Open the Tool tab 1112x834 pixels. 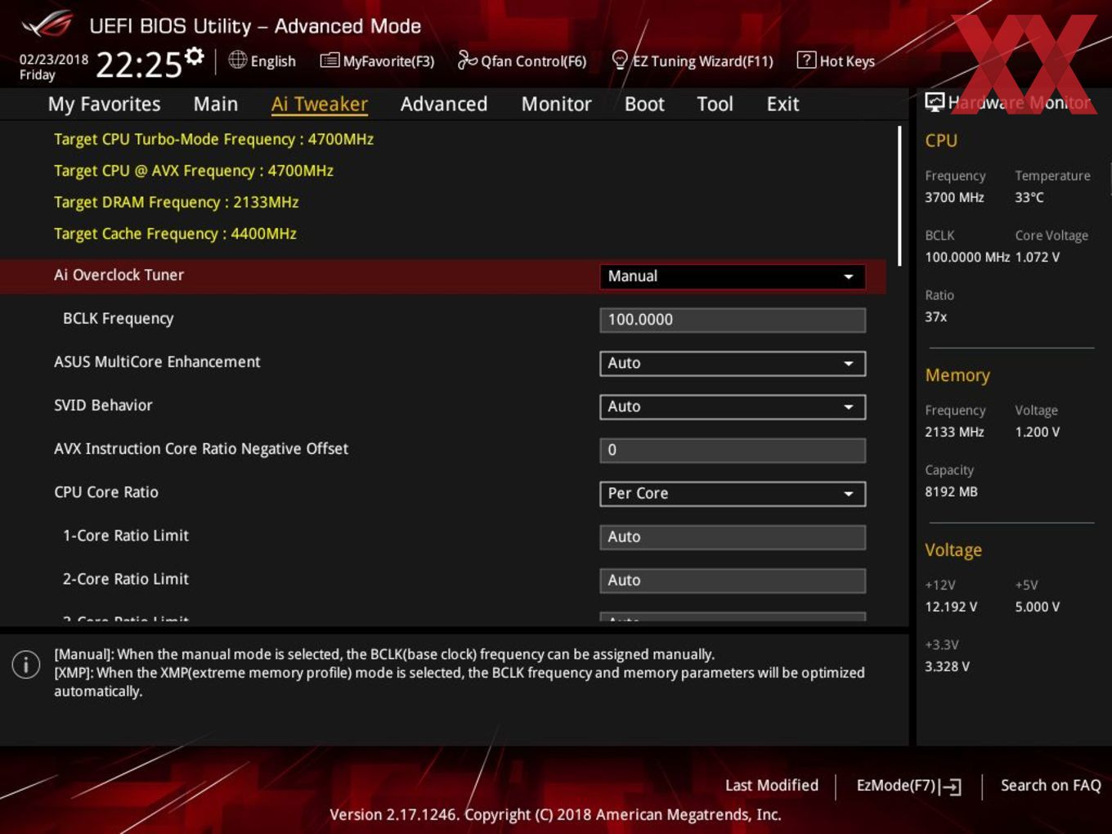715,104
